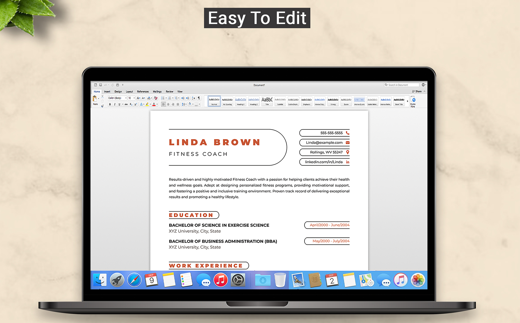Click the Paste clipboard icon
520x323 pixels.
click(95, 99)
